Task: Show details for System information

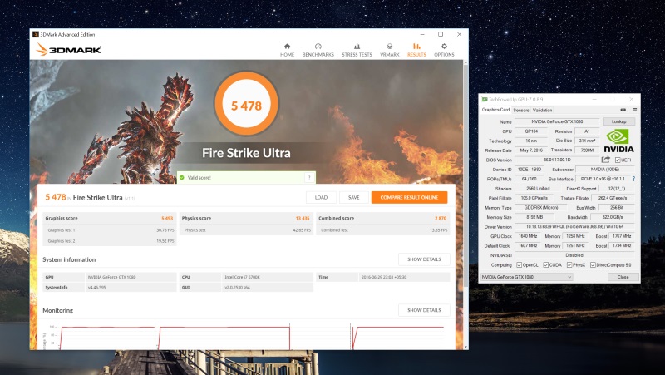Action: pyautogui.click(x=424, y=259)
